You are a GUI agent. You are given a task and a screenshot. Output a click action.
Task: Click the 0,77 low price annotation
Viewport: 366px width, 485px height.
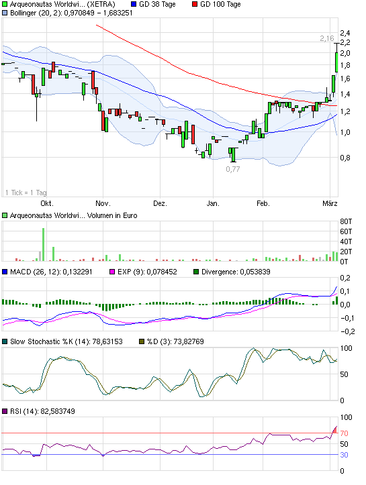pos(233,169)
